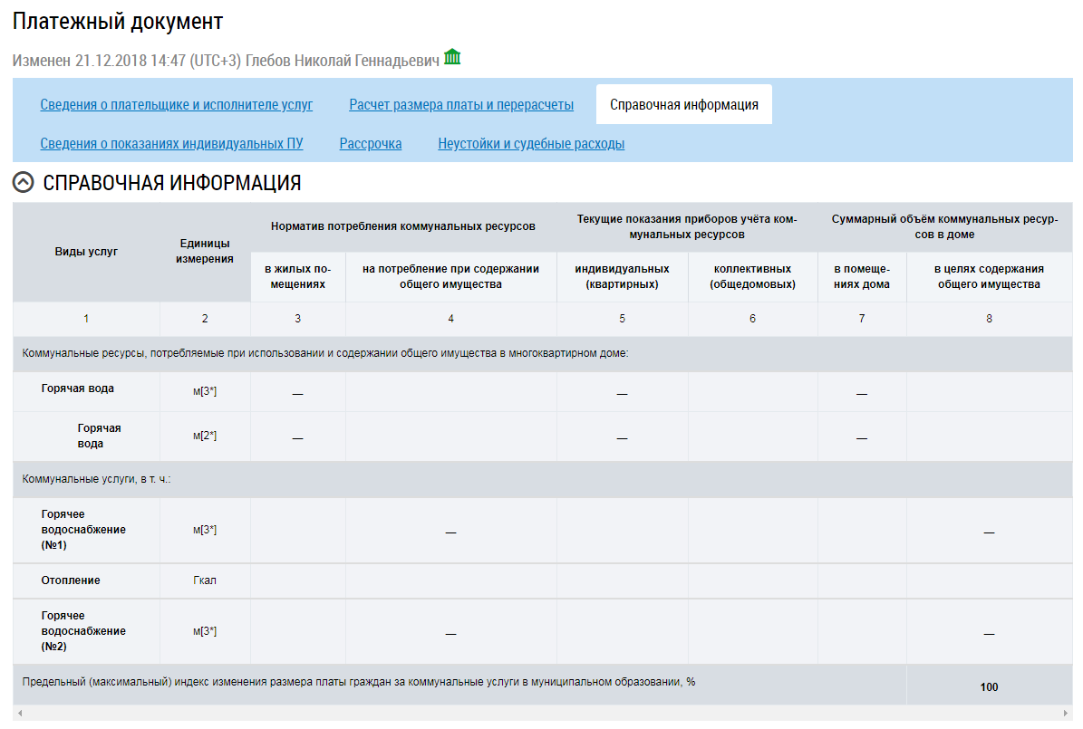Click the right arrow of the horizontal scrollbar
This screenshot has height=729, width=1083.
point(1066,715)
